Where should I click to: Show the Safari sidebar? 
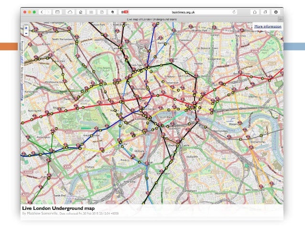point(57,12)
